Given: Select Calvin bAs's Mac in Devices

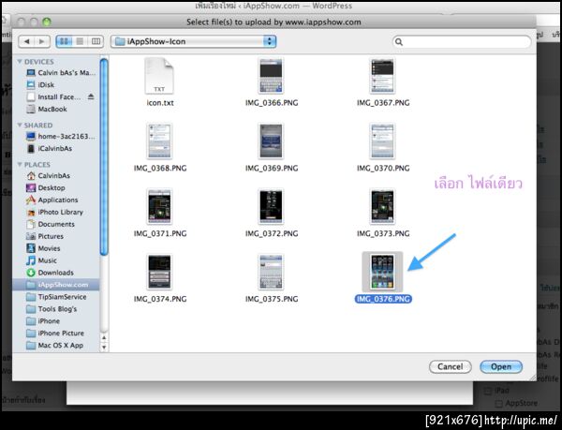Looking at the screenshot, I should point(61,73).
